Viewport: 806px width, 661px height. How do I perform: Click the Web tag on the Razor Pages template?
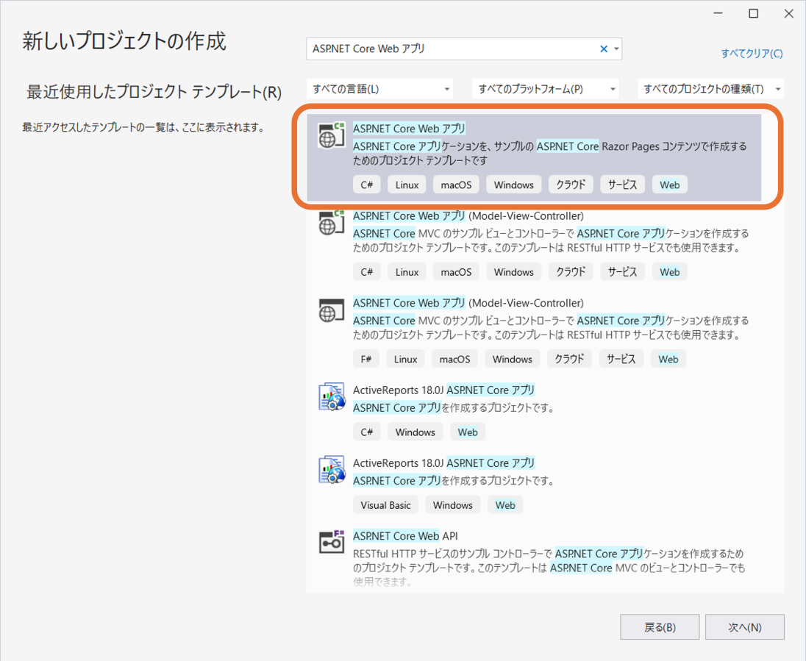coord(670,185)
